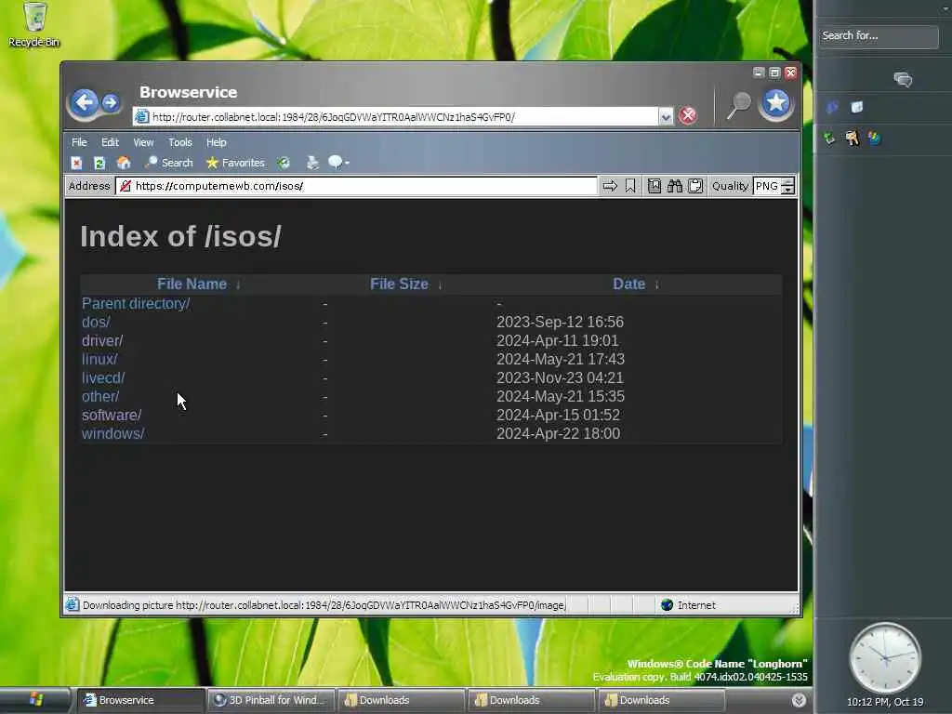The image size is (952, 714).
Task: Click the small Forward arrow button
Action: tap(111, 102)
